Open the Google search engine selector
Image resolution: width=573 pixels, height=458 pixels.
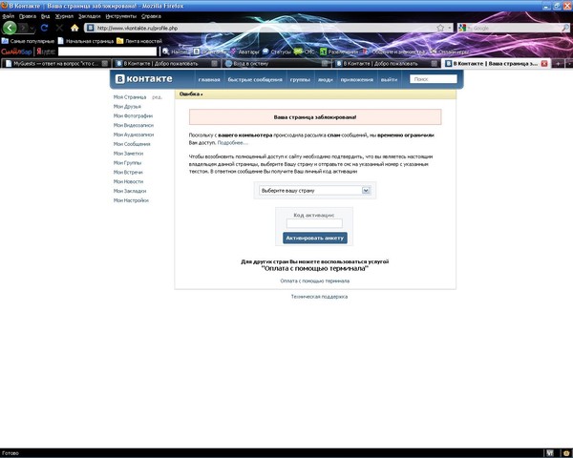(x=462, y=28)
